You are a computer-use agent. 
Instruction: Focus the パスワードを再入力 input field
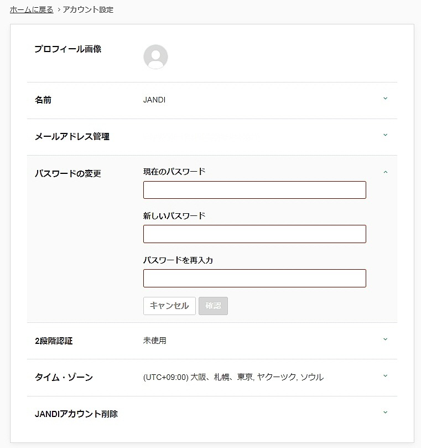(254, 278)
